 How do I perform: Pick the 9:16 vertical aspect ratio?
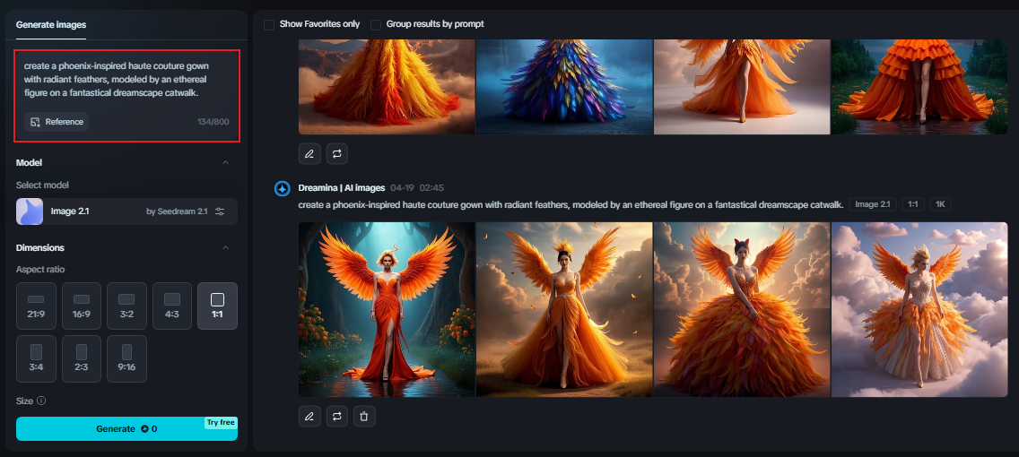tap(126, 359)
